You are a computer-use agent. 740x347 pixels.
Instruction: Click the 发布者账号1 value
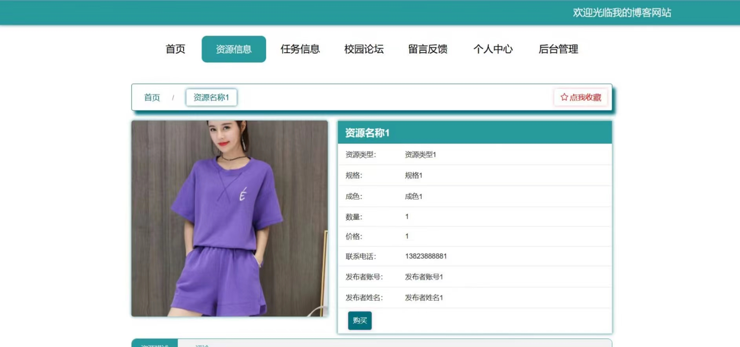(x=424, y=277)
